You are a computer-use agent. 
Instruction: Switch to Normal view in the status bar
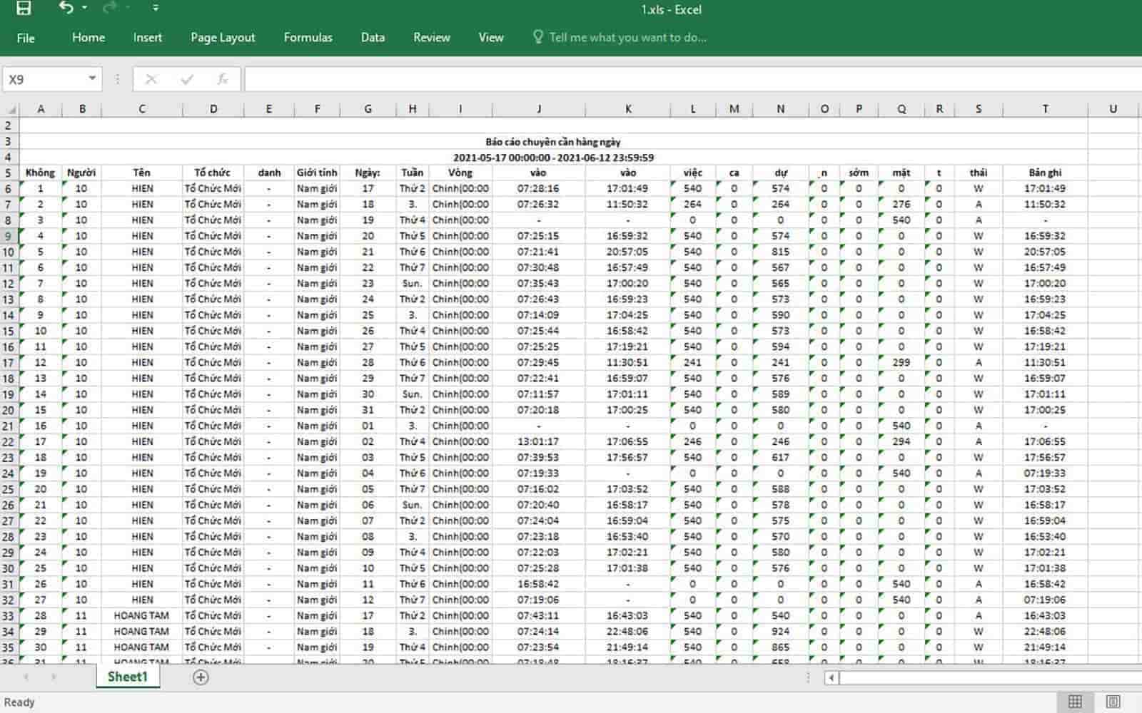point(1074,702)
